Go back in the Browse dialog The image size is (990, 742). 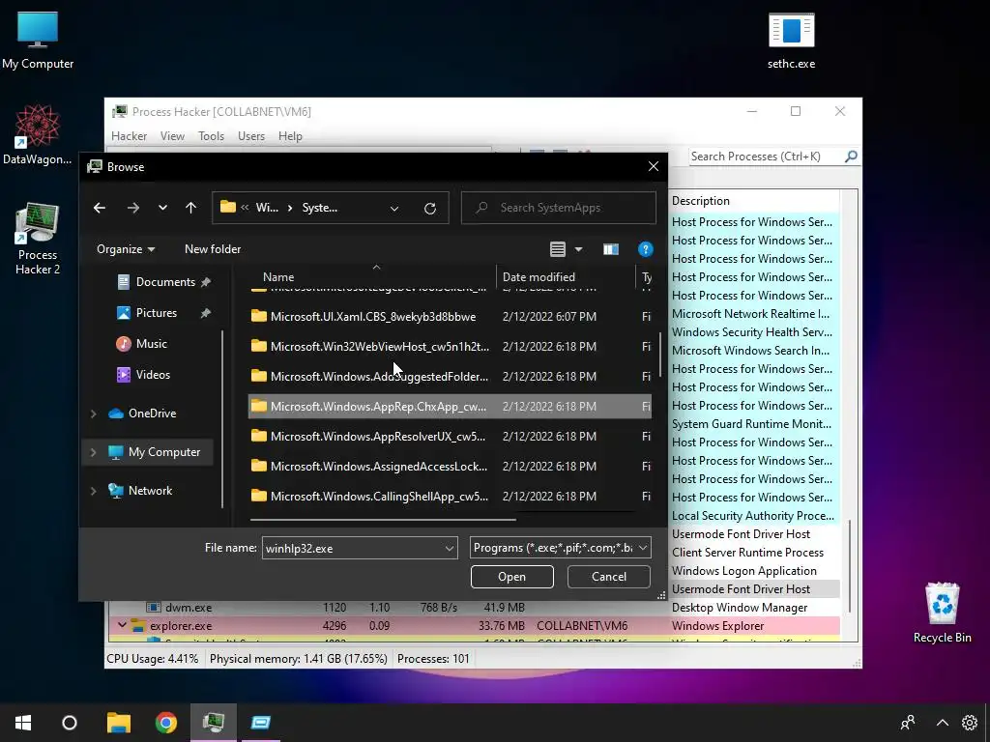pyautogui.click(x=100, y=208)
